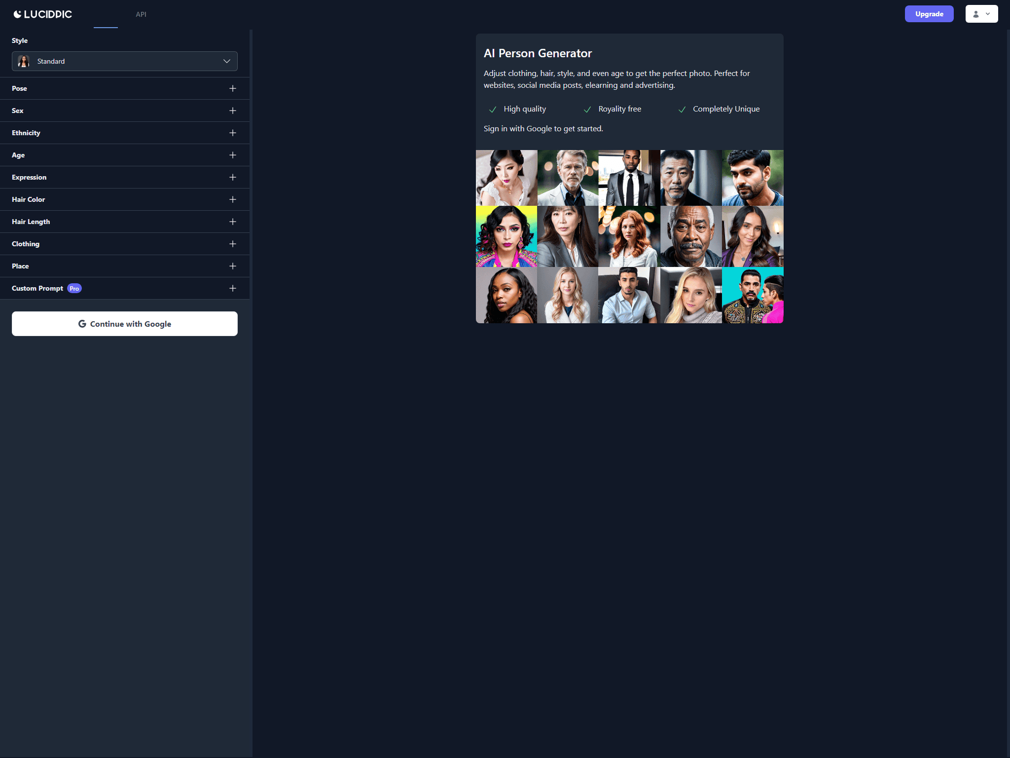Click the Style avatar thumbnail icon
The width and height of the screenshot is (1010, 758).
[x=24, y=61]
